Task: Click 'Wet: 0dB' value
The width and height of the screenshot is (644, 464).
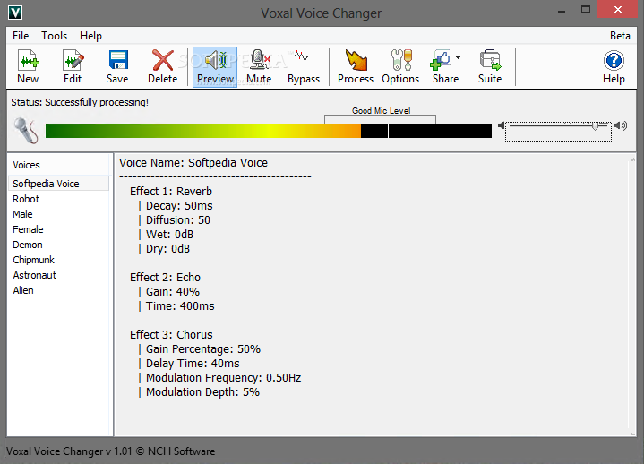Action: pyautogui.click(x=169, y=235)
